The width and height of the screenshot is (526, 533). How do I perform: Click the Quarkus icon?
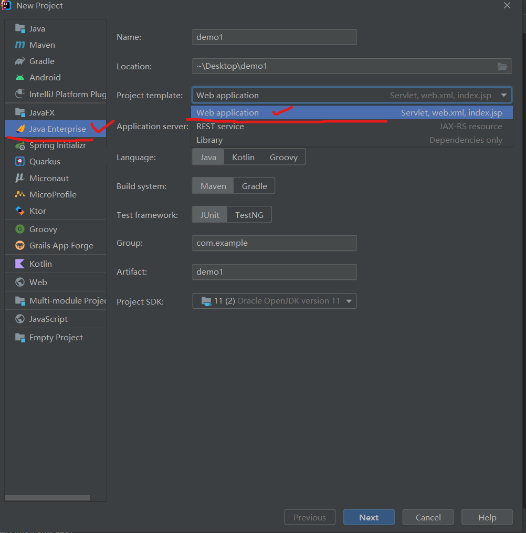pyautogui.click(x=20, y=161)
